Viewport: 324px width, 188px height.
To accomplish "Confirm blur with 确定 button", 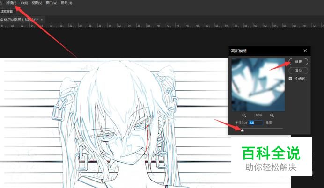I will (x=298, y=61).
